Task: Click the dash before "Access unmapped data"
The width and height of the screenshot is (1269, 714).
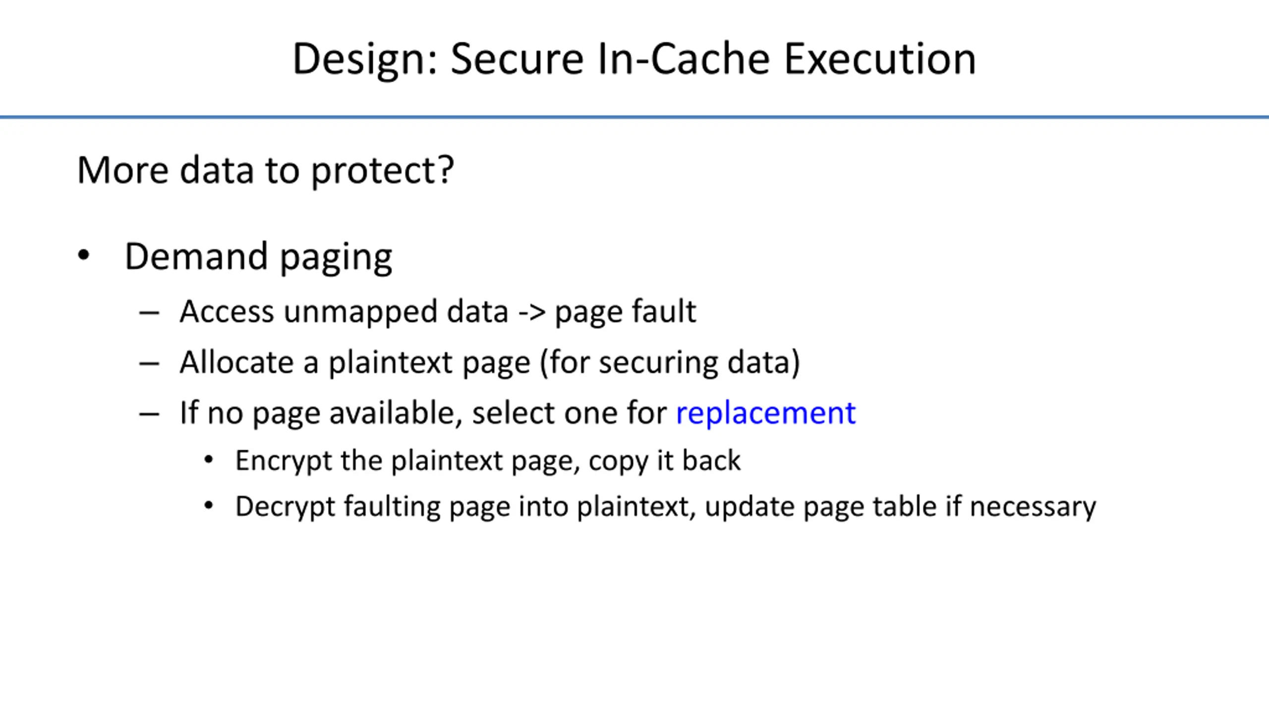Action: tap(149, 313)
